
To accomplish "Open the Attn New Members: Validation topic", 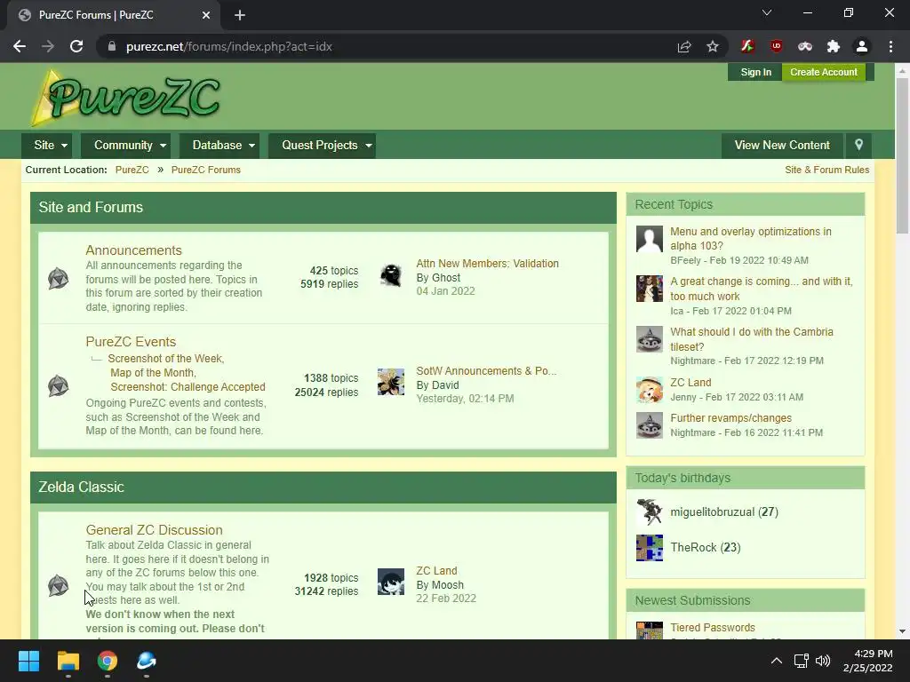I will tap(488, 263).
